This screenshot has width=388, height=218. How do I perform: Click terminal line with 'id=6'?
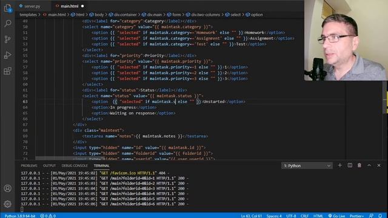pos(104,204)
